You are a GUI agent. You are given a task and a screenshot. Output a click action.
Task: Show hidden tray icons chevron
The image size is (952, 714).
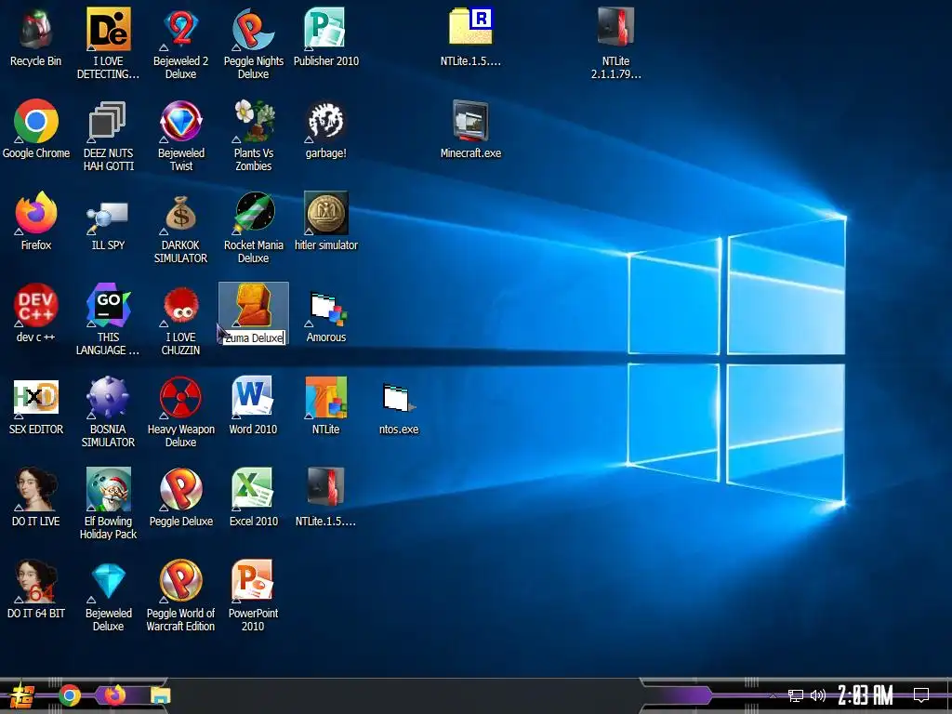[x=773, y=695]
